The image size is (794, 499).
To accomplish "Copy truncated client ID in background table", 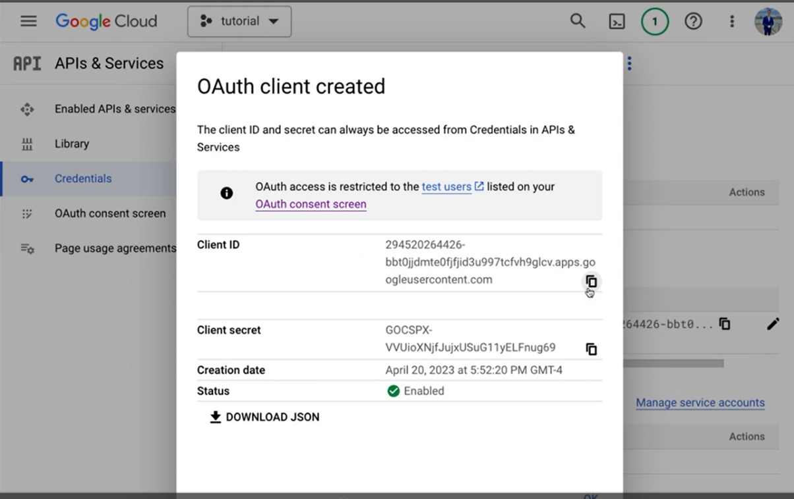I will [x=725, y=324].
